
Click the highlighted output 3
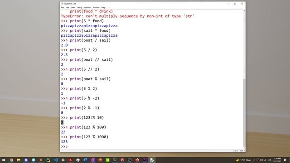(62, 122)
